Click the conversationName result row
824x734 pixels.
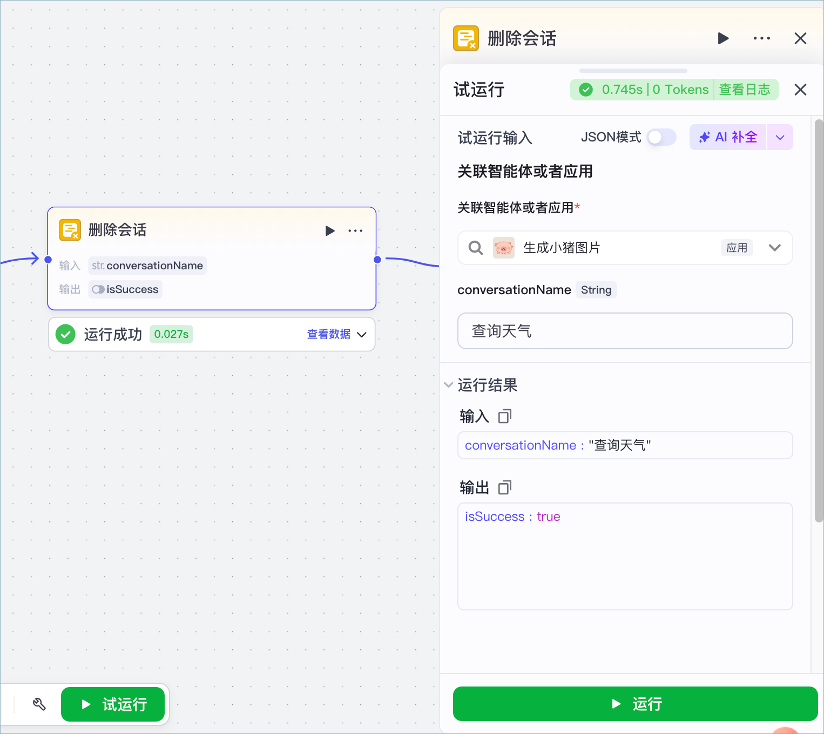coord(625,445)
